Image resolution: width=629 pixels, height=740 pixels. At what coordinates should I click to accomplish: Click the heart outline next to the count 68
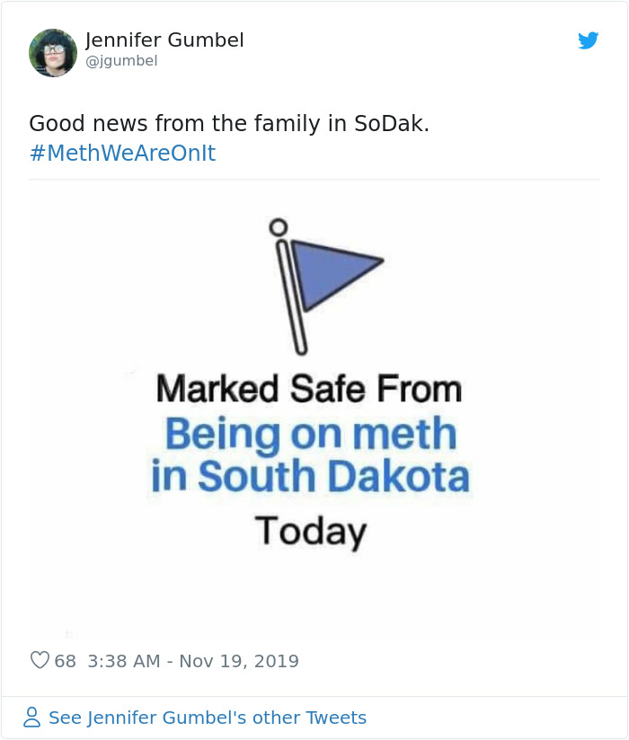click(x=39, y=660)
